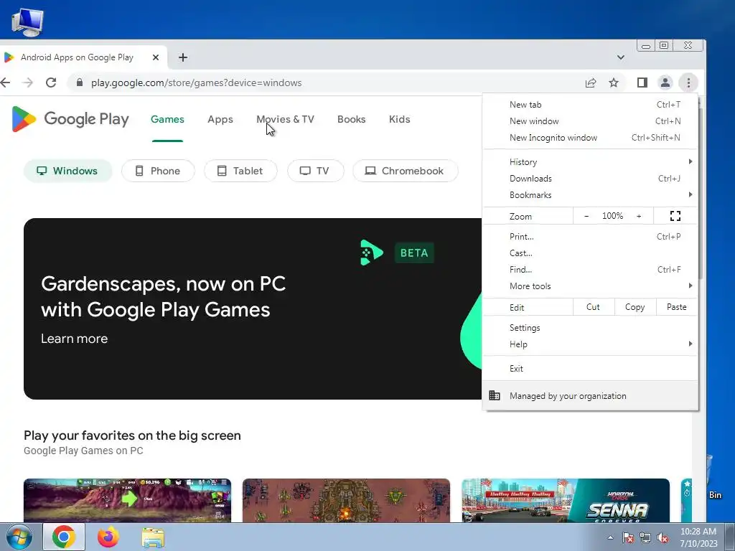The height and width of the screenshot is (551, 735).
Task: Switch to the Apps tab
Action: (x=220, y=120)
